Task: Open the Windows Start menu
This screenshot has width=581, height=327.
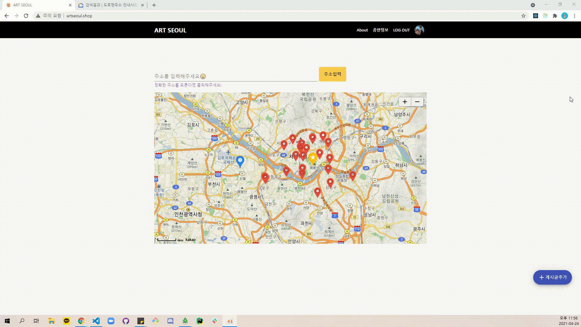Action: [7, 321]
